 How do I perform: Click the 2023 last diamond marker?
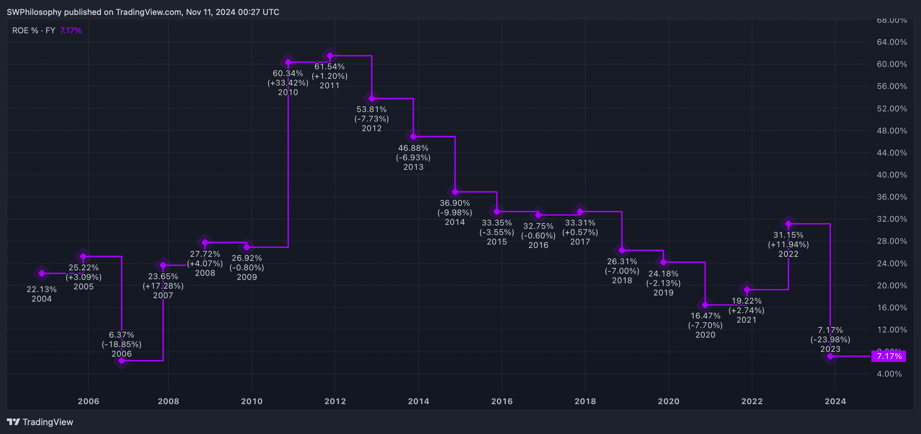[x=830, y=356]
